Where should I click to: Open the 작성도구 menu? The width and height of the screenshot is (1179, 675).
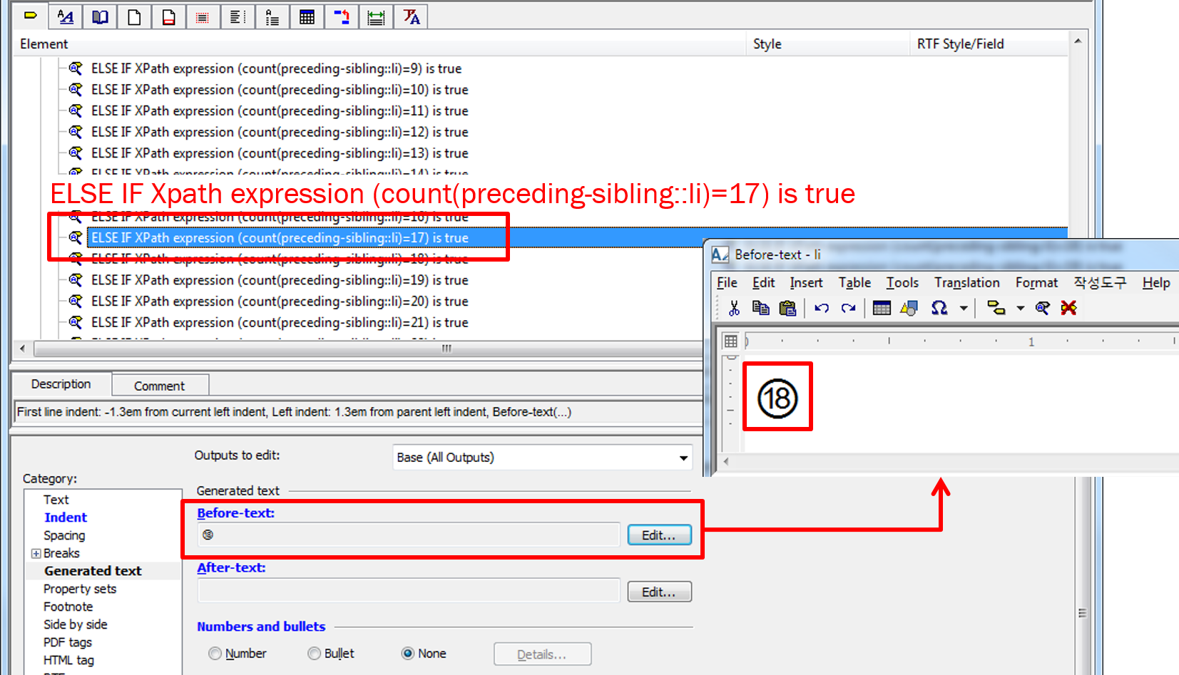(x=1100, y=283)
